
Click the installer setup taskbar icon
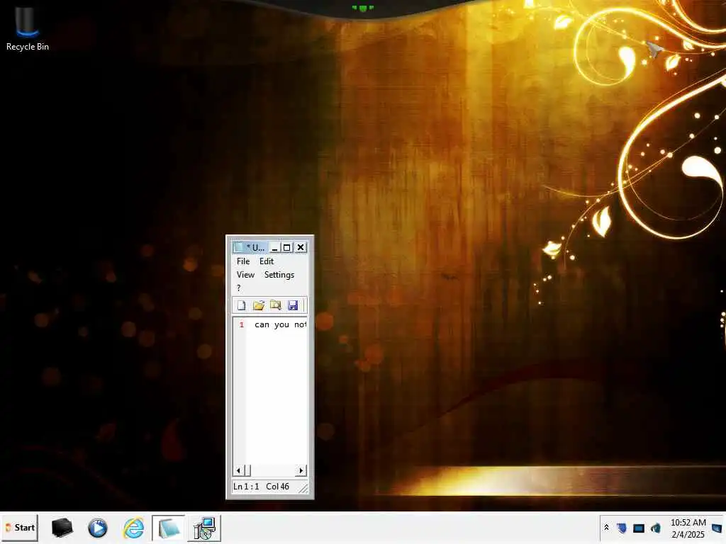coord(204,528)
